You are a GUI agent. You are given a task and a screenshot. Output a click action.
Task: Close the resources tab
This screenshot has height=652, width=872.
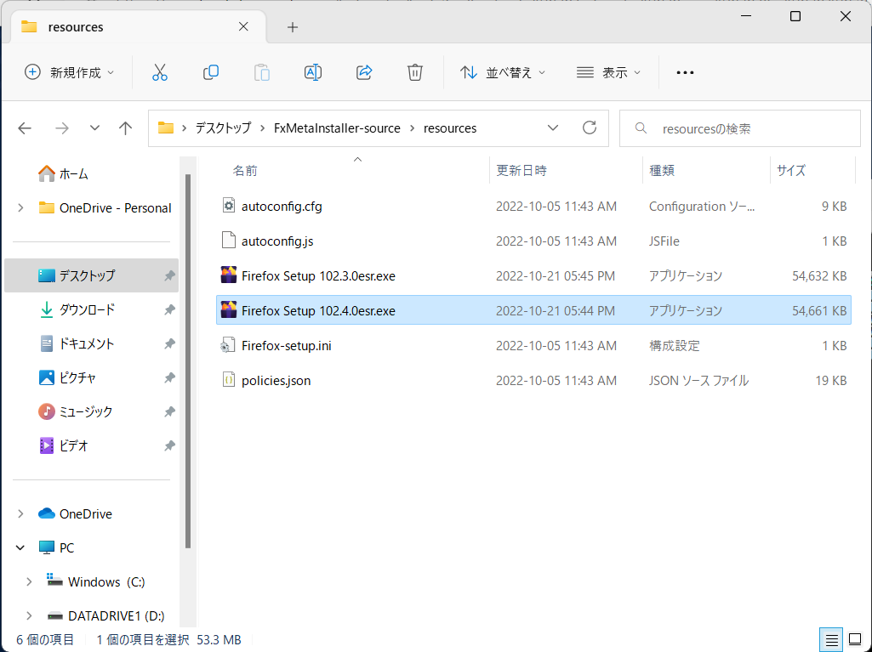tap(243, 26)
